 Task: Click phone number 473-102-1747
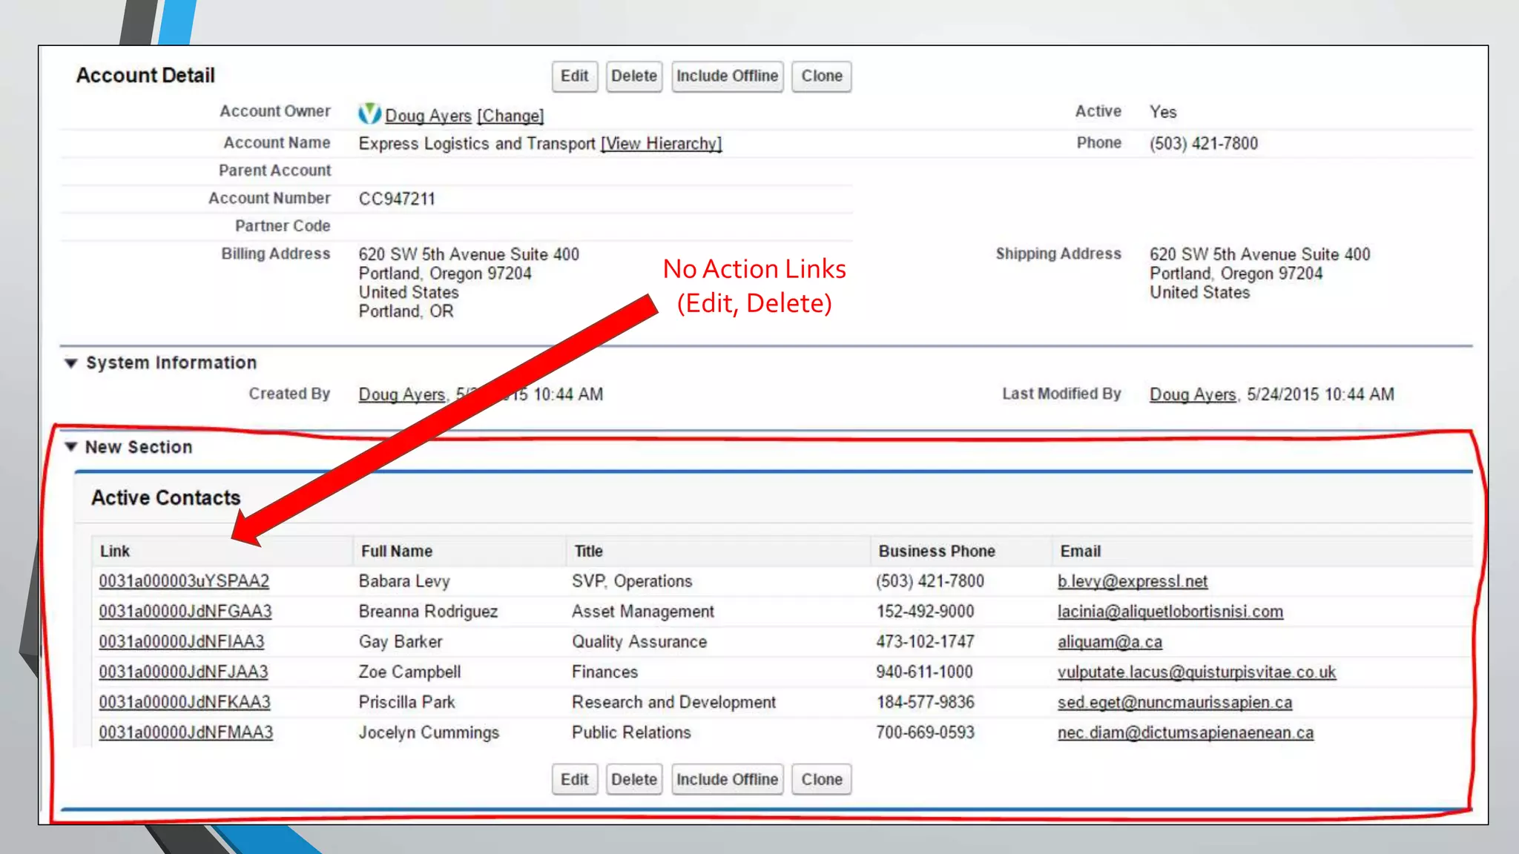click(925, 642)
